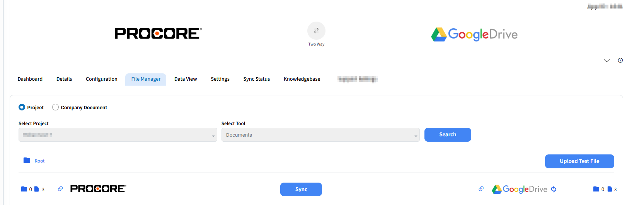Click the Two Way sync direction icon
This screenshot has width=627, height=205.
[316, 30]
